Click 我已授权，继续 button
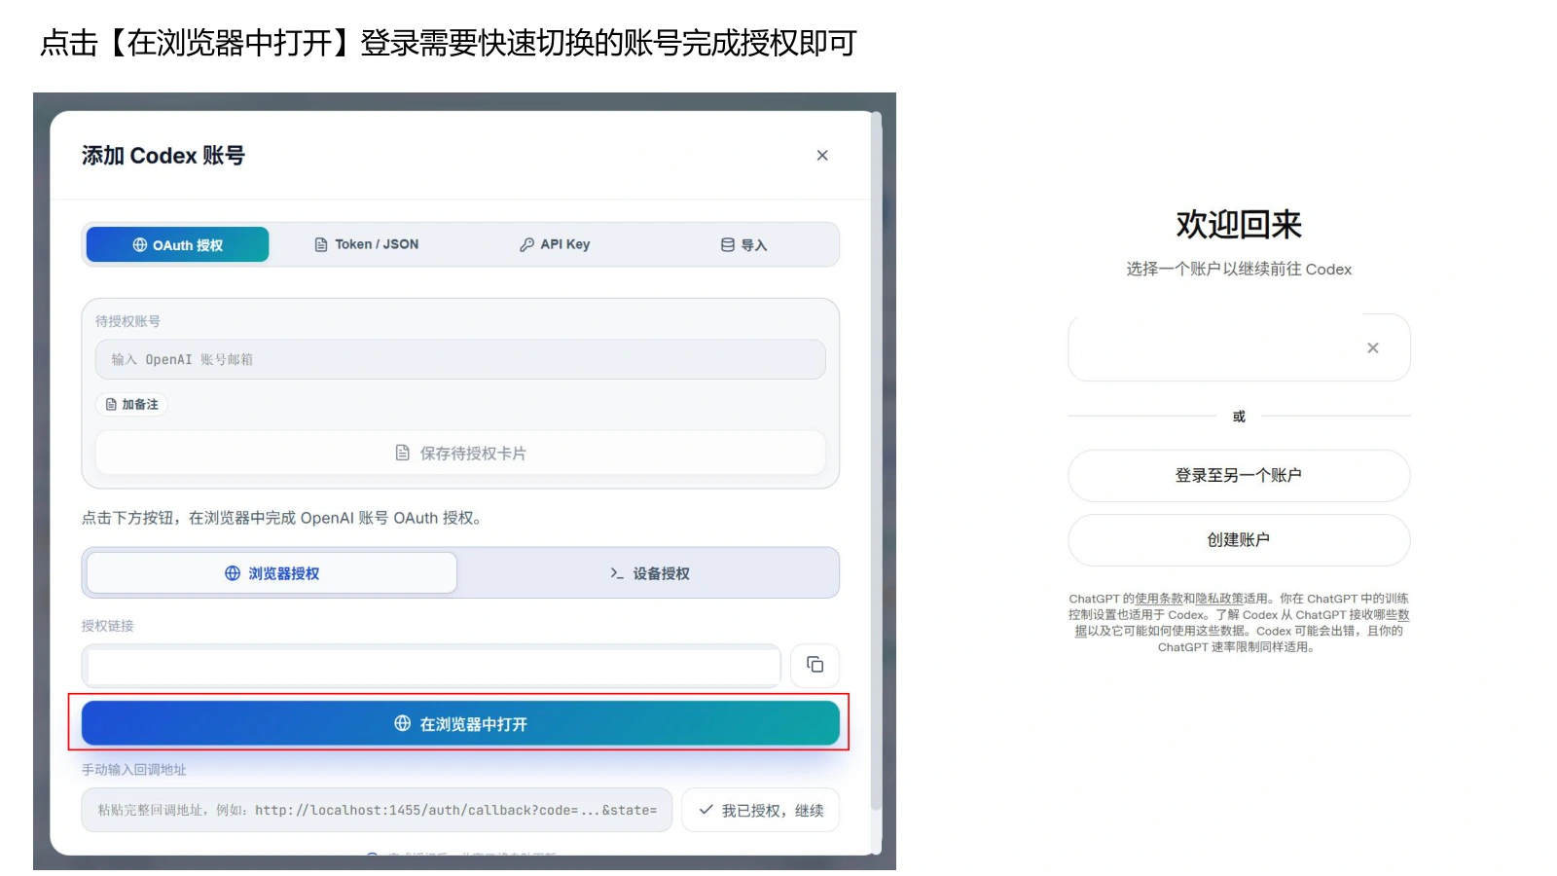The image size is (1557, 876). pyautogui.click(x=761, y=810)
